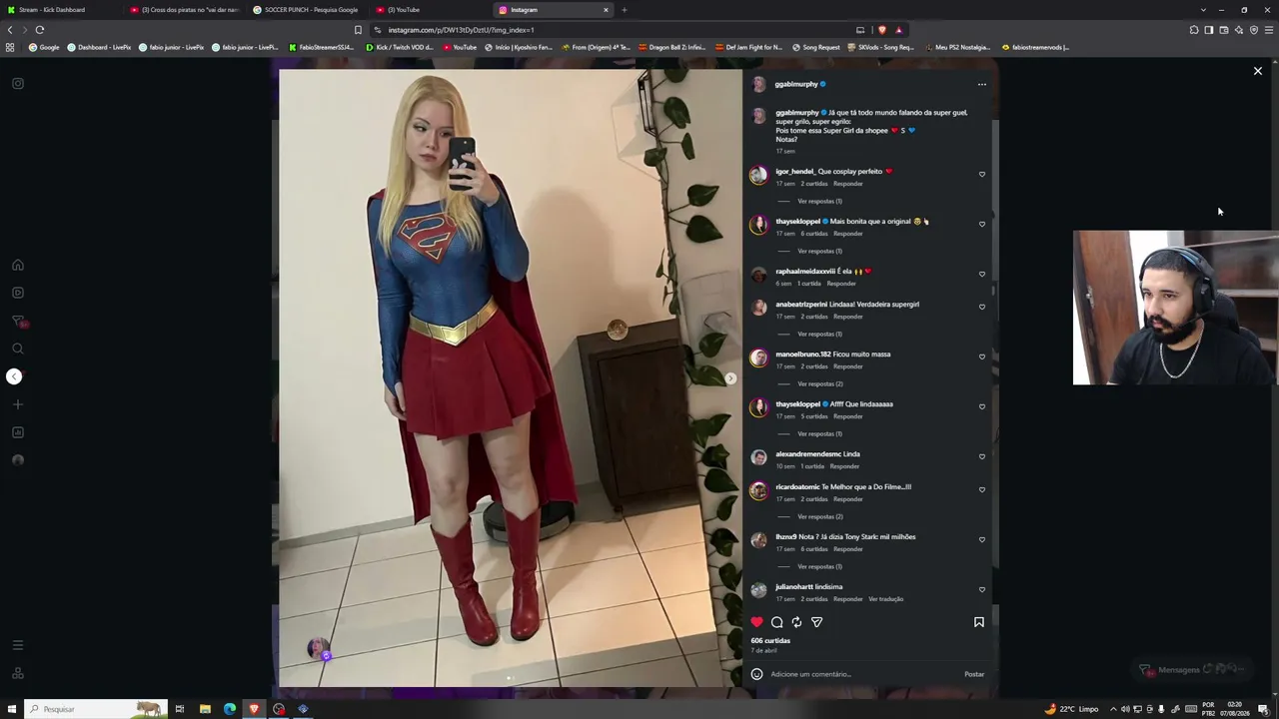Click the previous arrow circle at left
Viewport: 1279px width, 719px height.
coord(14,376)
